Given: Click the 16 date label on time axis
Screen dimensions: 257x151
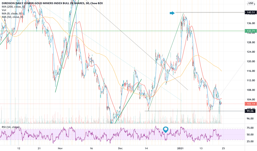Looking at the screenshot, I should click(91, 148).
